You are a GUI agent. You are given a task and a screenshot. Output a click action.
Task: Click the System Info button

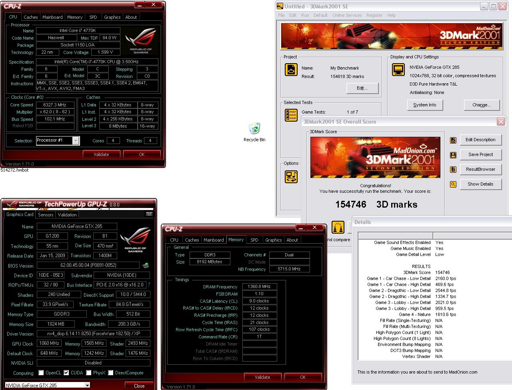pos(425,105)
